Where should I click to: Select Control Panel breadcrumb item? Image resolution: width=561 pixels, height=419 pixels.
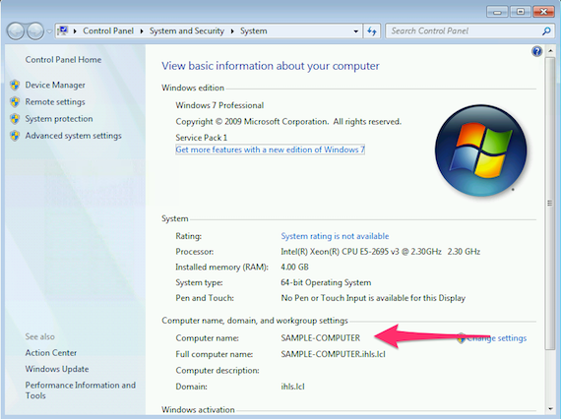tap(108, 31)
